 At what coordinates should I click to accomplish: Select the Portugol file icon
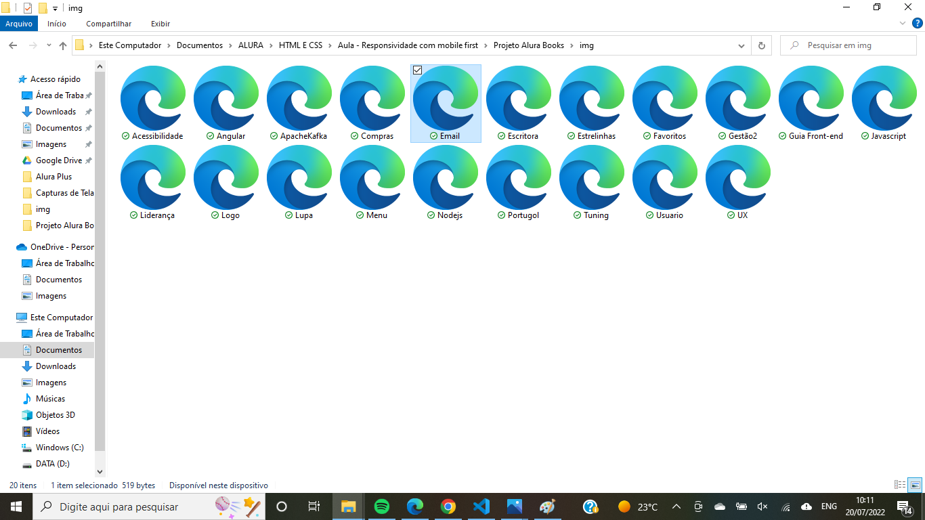coord(519,177)
